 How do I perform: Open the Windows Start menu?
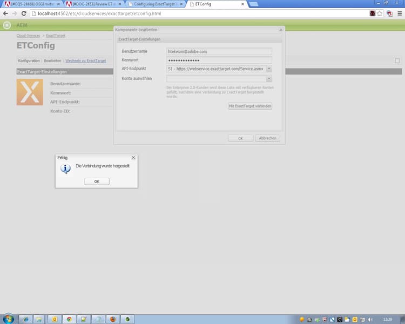coord(8,319)
